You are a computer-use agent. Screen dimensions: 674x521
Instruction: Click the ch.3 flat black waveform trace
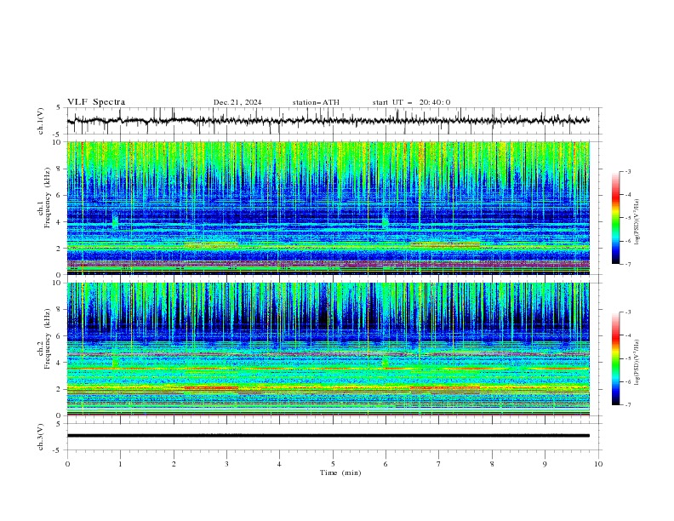328,436
